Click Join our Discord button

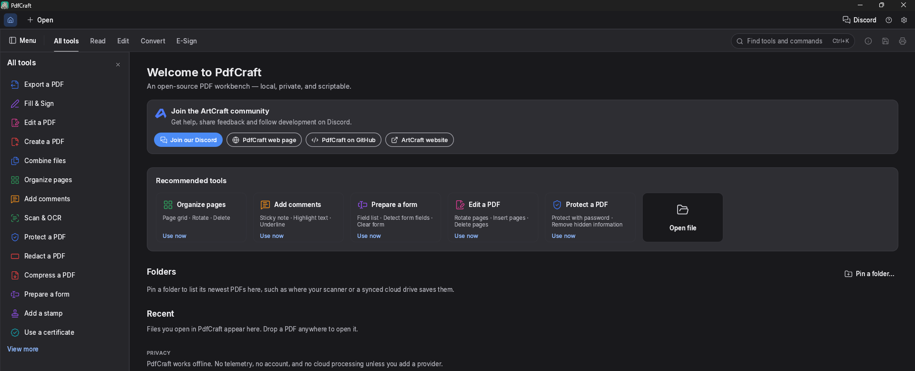tap(188, 140)
